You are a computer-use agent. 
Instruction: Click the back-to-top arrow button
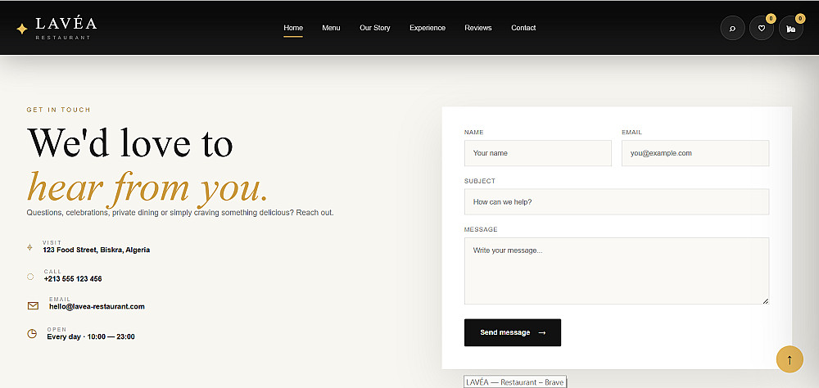click(x=790, y=359)
